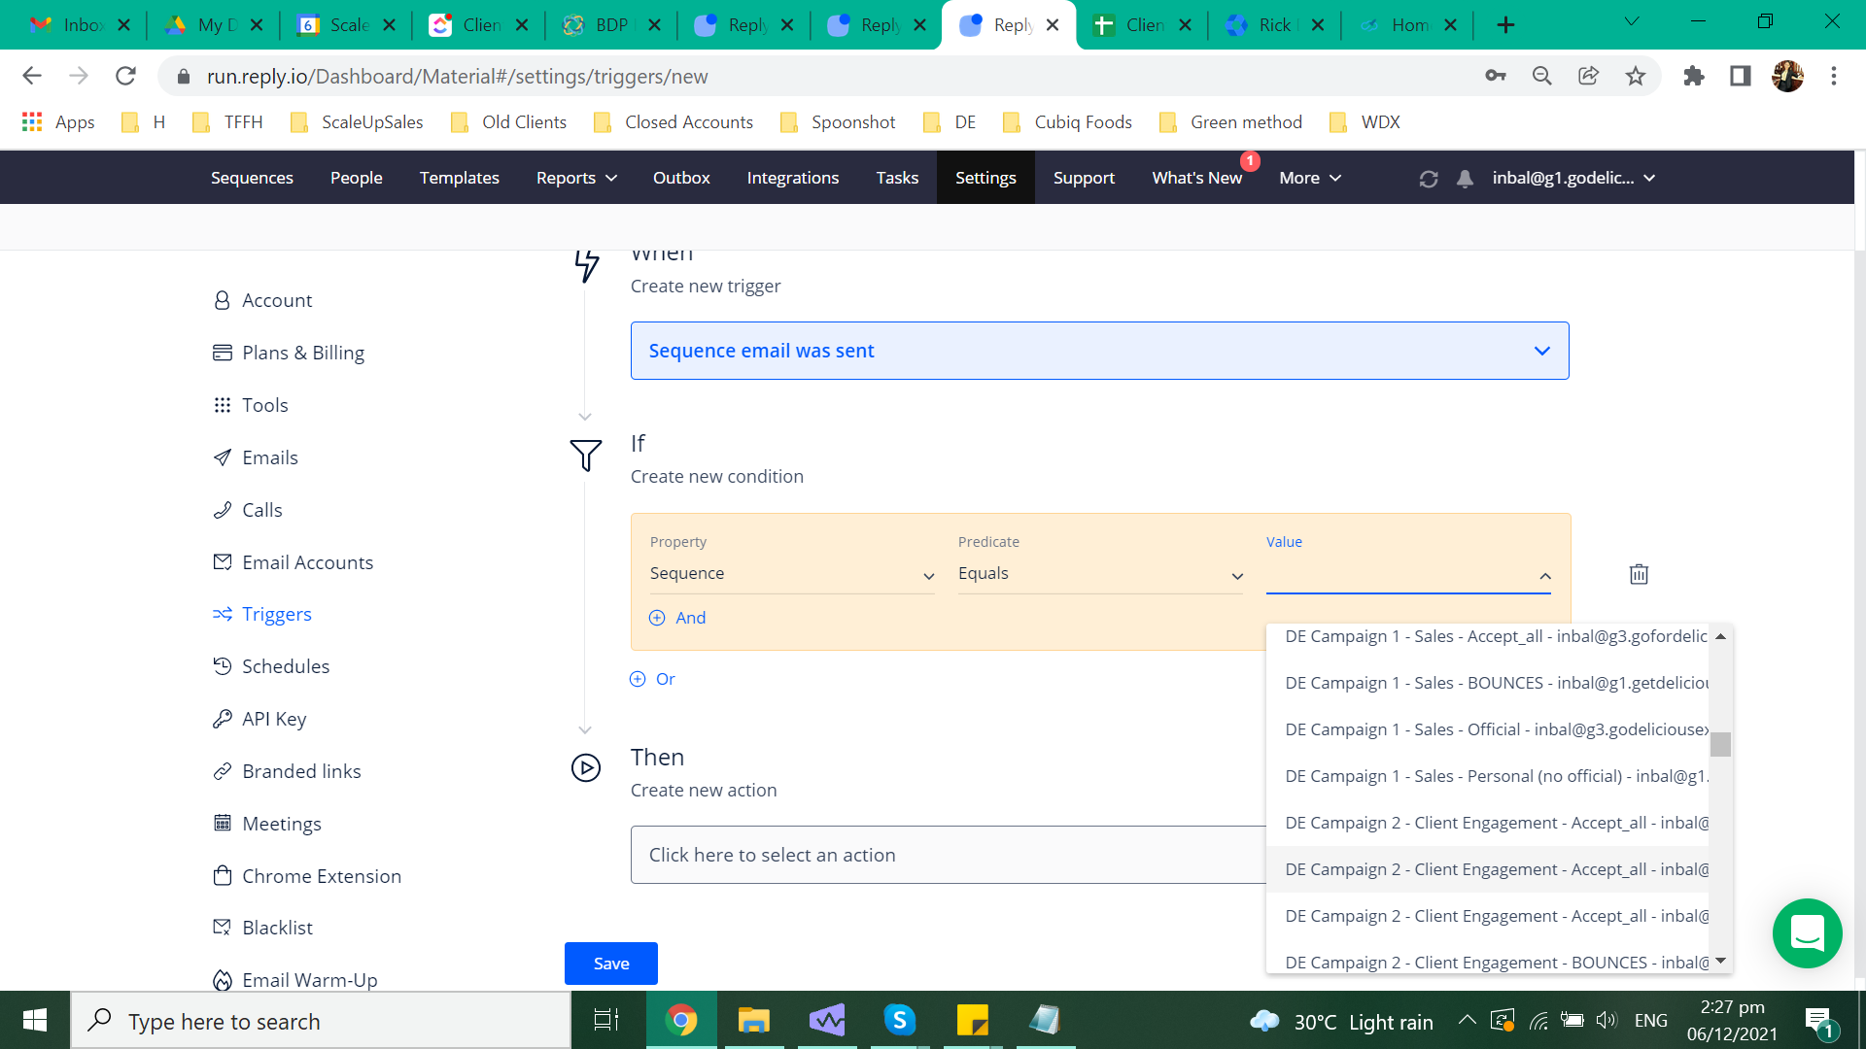This screenshot has width=1866, height=1049.
Task: Open Chrome three-dot menu
Action: coord(1834,76)
